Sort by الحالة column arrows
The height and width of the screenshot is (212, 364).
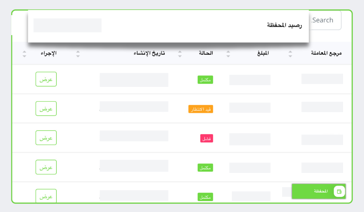point(180,54)
